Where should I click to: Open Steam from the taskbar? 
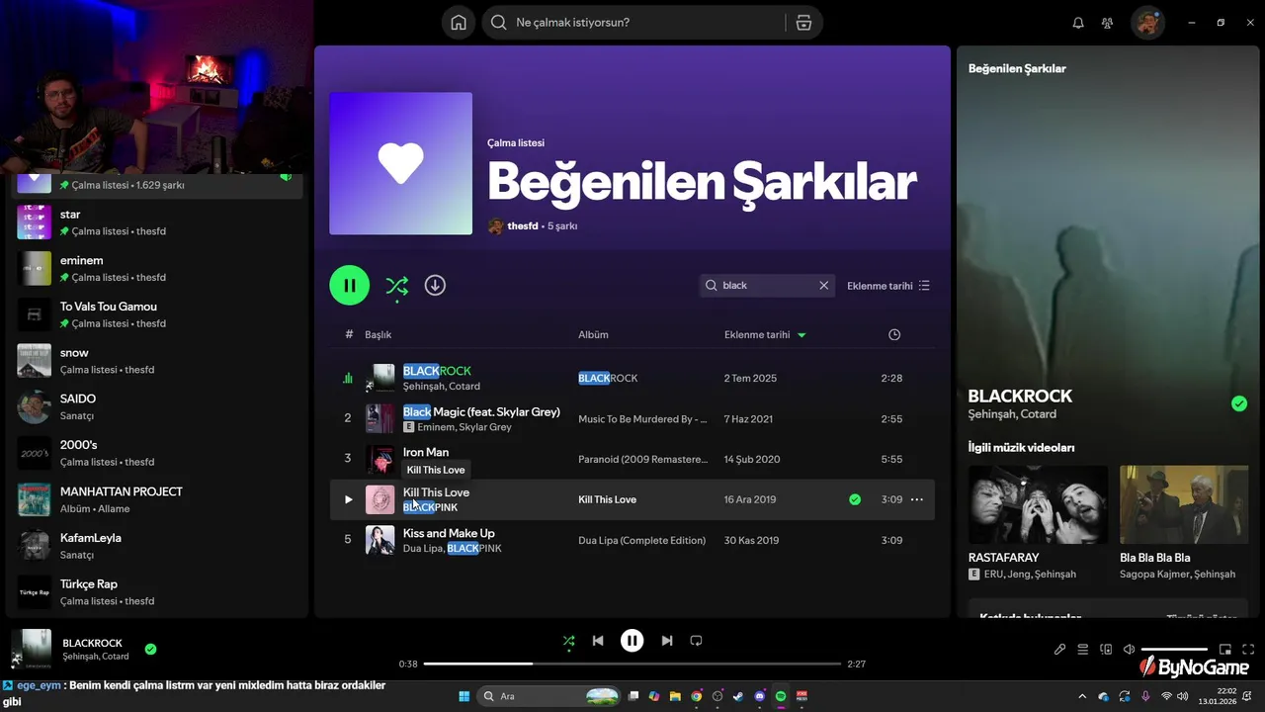pyautogui.click(x=738, y=696)
